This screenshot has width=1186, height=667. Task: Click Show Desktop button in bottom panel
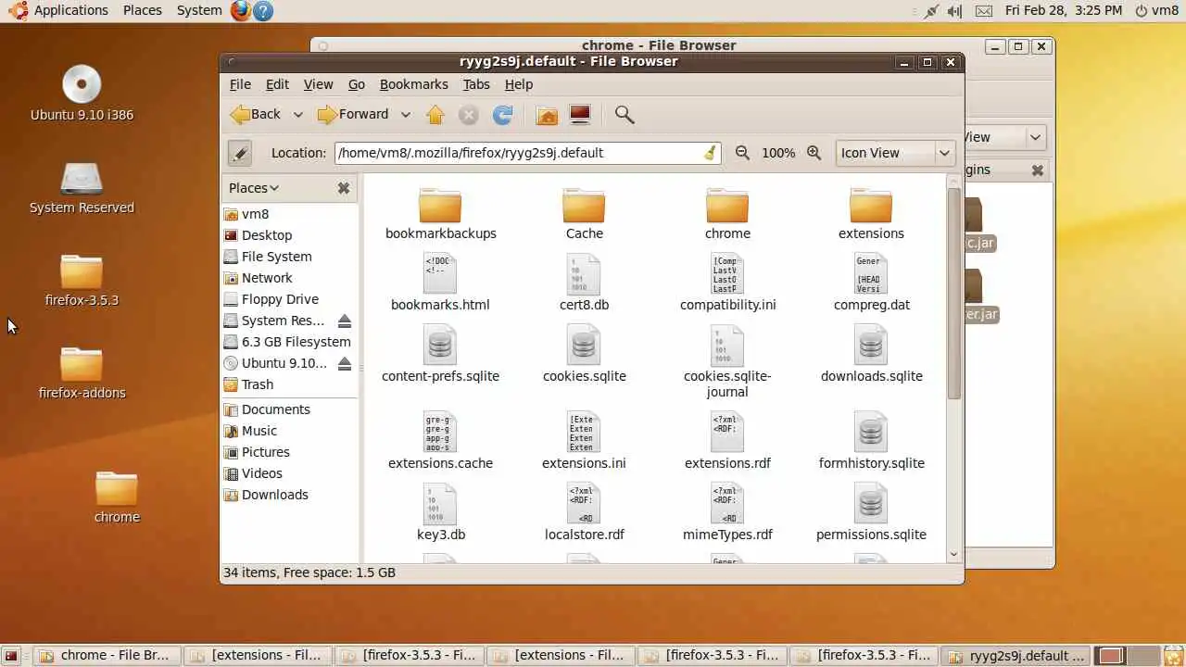12,656
